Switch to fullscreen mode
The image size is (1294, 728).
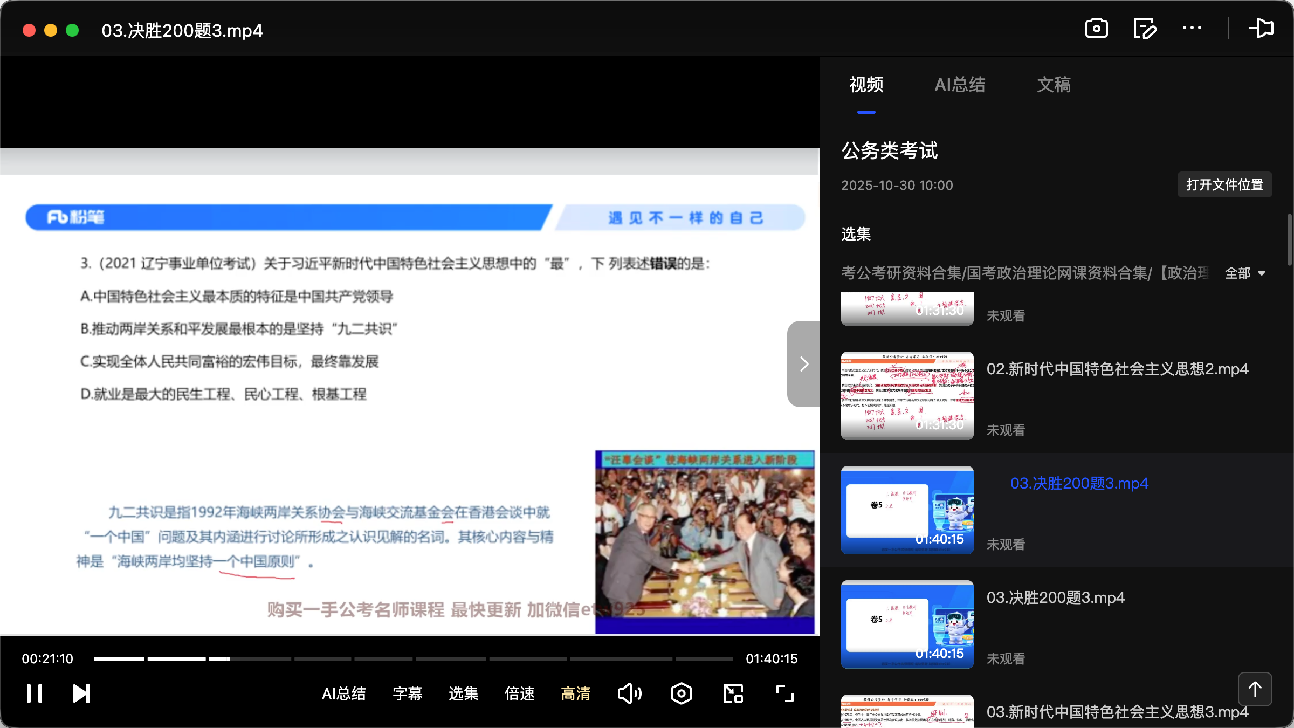tap(784, 693)
